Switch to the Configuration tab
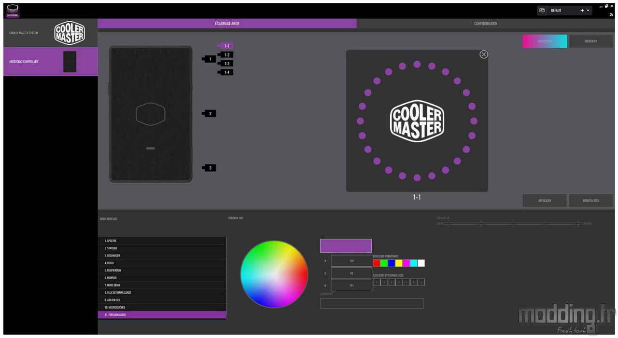Screen dimensions: 618x338 486,24
